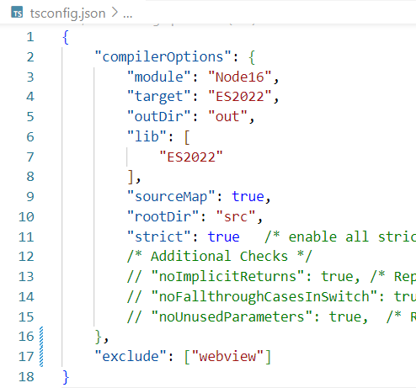This screenshot has height=388, width=416.
Task: Select the "outDir" property key
Action: 159,116
